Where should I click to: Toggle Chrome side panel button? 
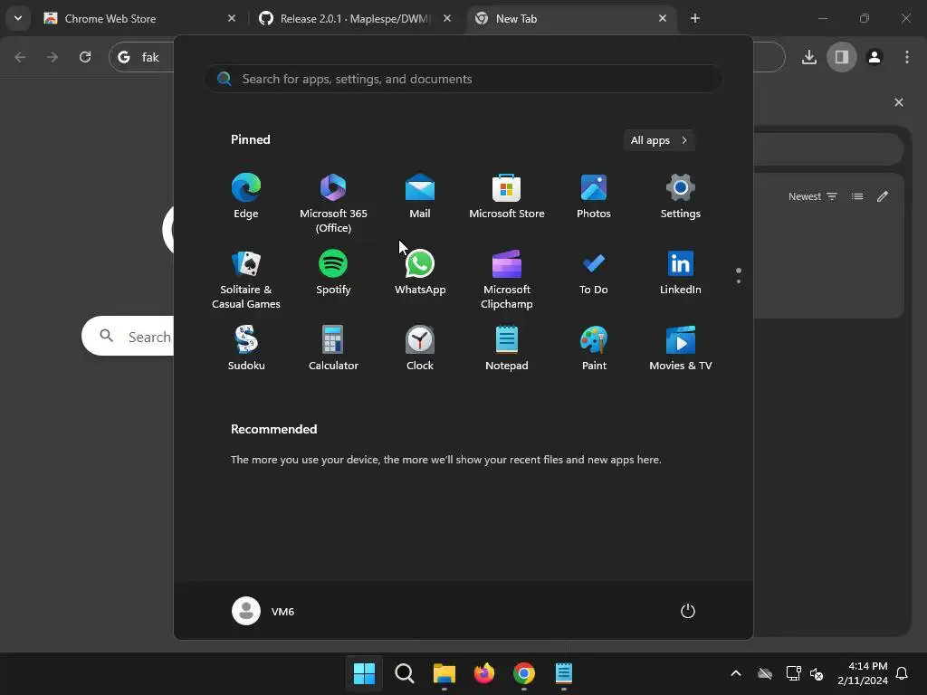842,57
